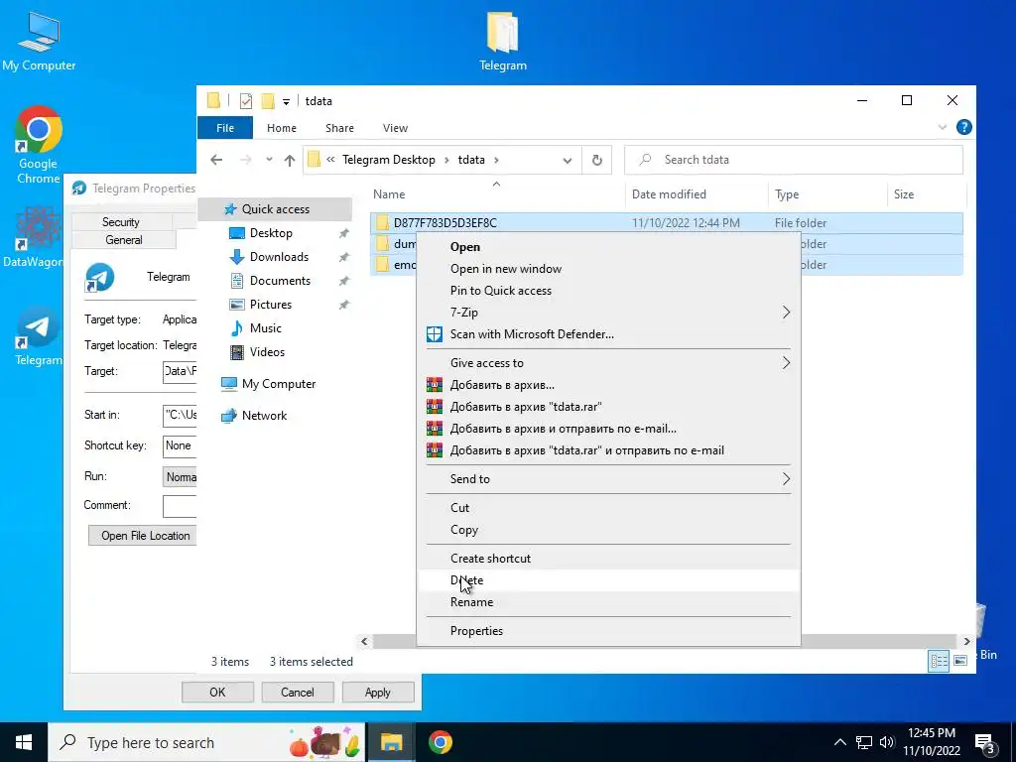Click Rename in context menu
Screen dimensions: 1016x762
[x=608, y=602]
